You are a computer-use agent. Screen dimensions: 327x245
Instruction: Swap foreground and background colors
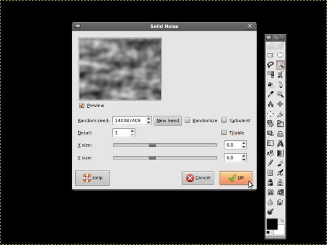282,220
